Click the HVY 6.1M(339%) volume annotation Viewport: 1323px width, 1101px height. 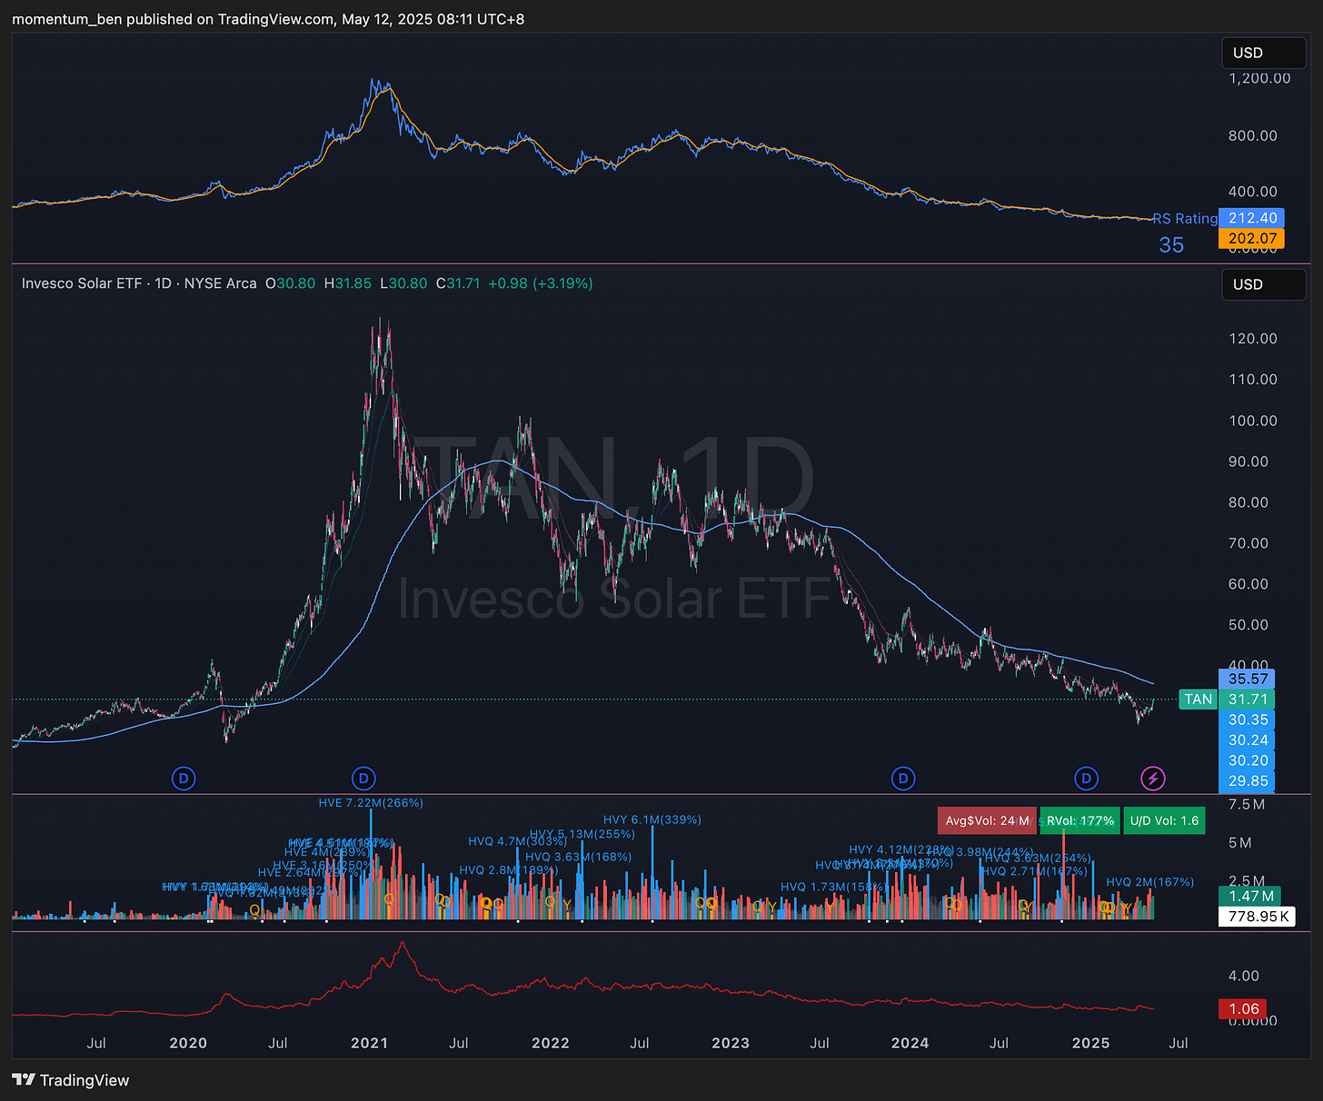(652, 819)
